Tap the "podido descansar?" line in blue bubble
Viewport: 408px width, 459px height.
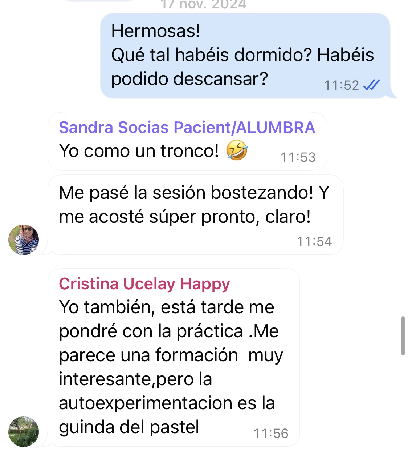click(x=189, y=79)
